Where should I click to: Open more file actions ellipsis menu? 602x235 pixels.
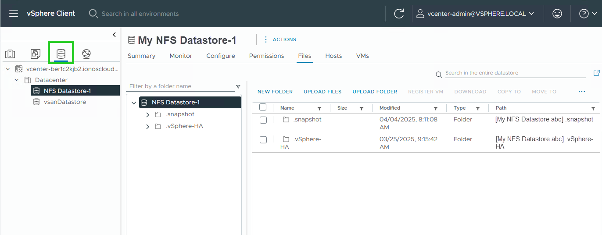582,92
